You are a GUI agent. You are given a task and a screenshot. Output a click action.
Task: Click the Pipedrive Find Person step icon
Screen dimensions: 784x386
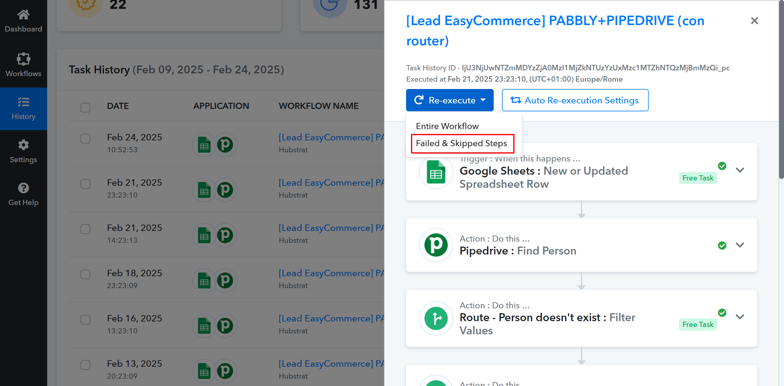click(x=436, y=245)
